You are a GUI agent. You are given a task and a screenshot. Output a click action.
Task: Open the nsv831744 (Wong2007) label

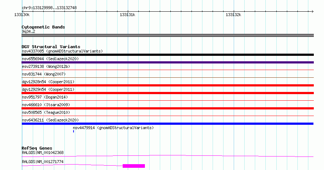click(x=44, y=74)
